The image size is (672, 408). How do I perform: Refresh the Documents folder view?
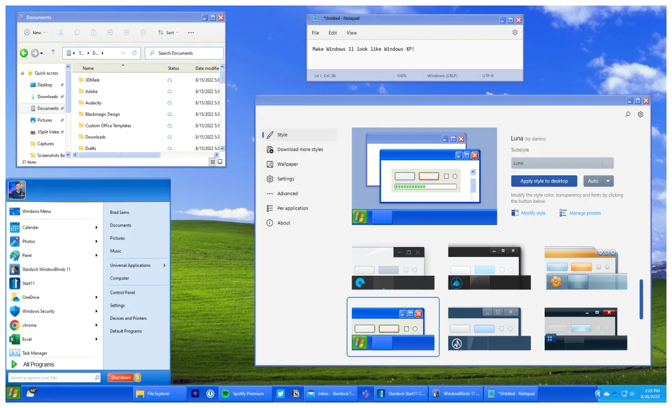(134, 53)
